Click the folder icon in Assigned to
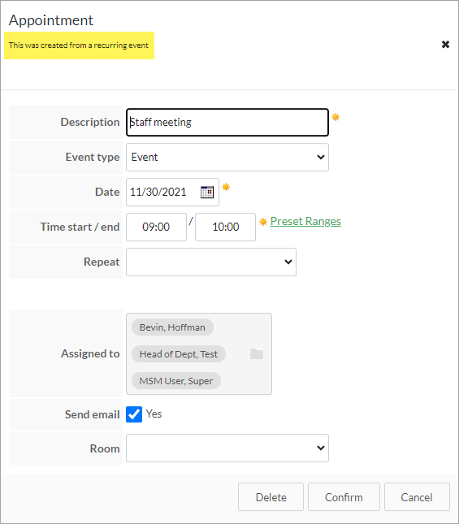This screenshot has height=524, width=459. pyautogui.click(x=257, y=354)
